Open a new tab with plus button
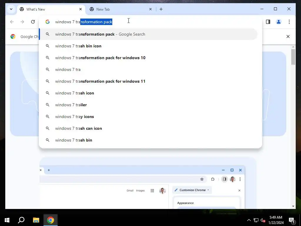The width and height of the screenshot is (301, 226). tap(161, 9)
